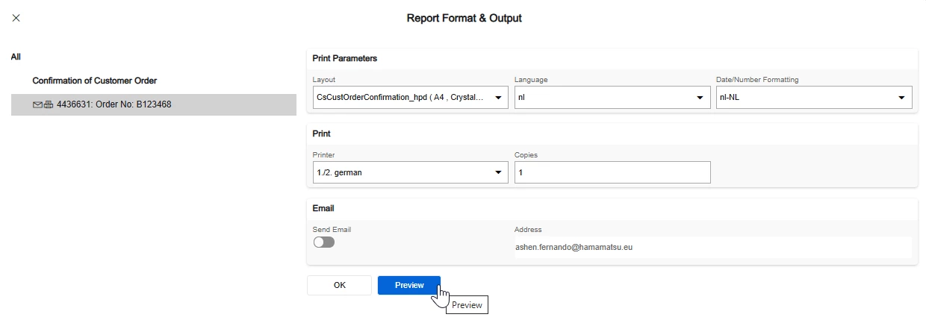Click the Print Parameters section header
The width and height of the screenshot is (926, 329).
(x=345, y=58)
